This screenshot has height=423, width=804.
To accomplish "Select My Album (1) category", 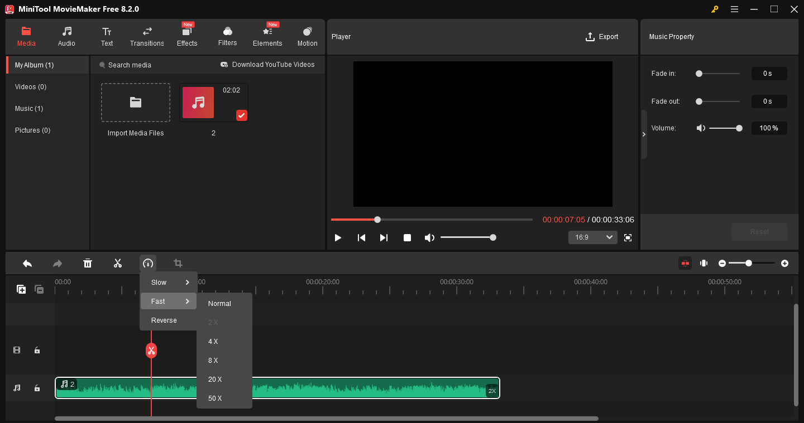I will point(48,65).
